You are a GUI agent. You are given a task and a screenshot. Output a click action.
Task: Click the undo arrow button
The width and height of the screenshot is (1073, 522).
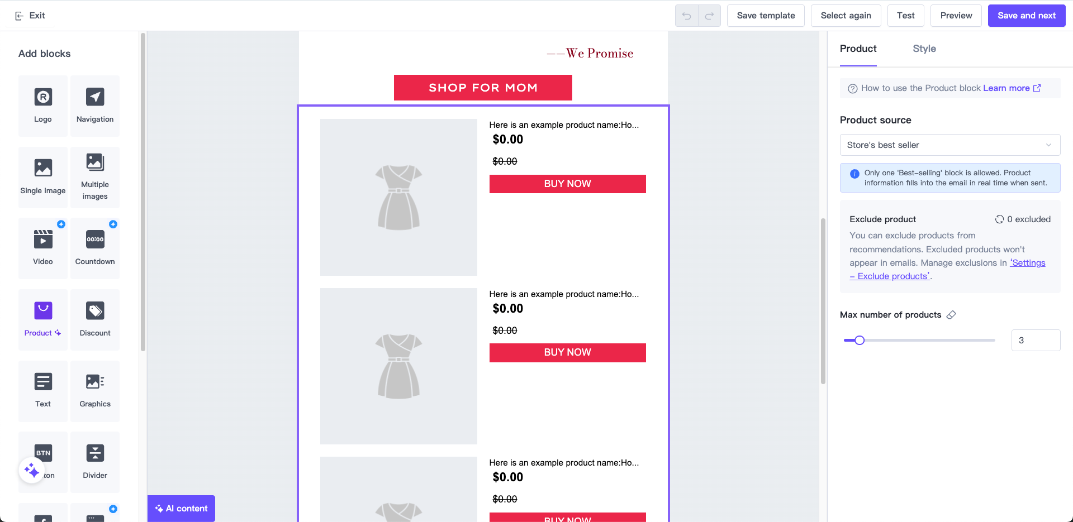pos(687,16)
